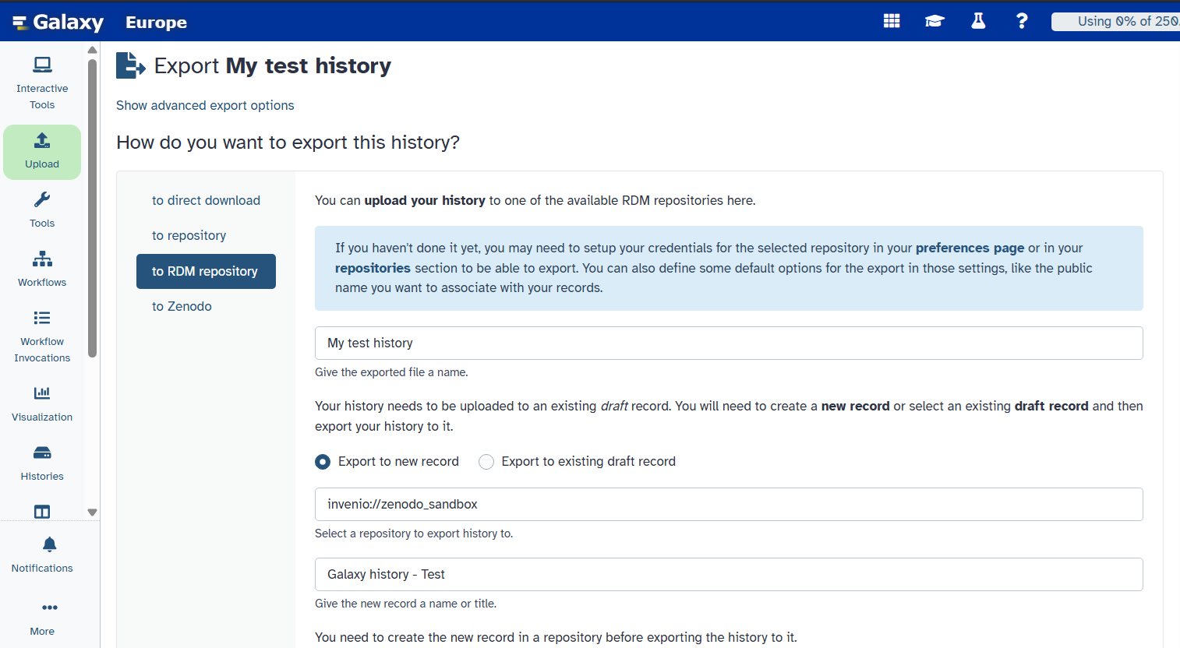Open the repository selection dropdown
The width and height of the screenshot is (1180, 648).
[x=728, y=504]
